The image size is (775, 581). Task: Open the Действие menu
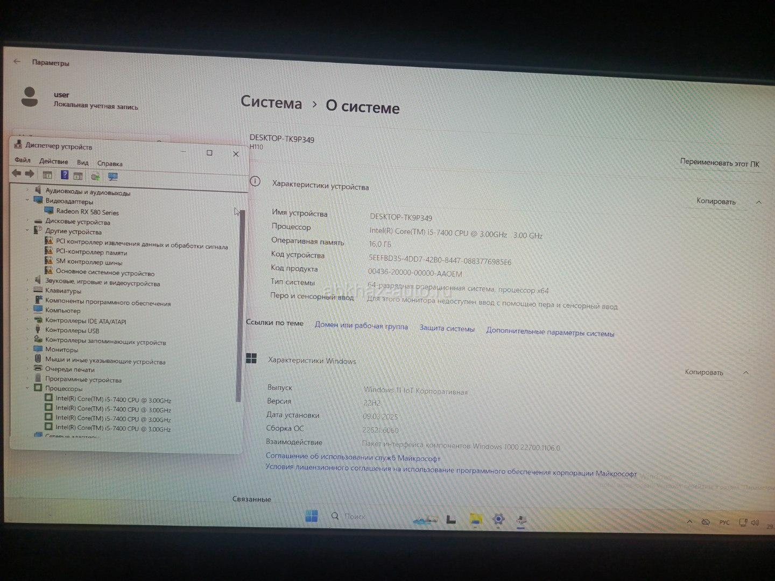53,161
